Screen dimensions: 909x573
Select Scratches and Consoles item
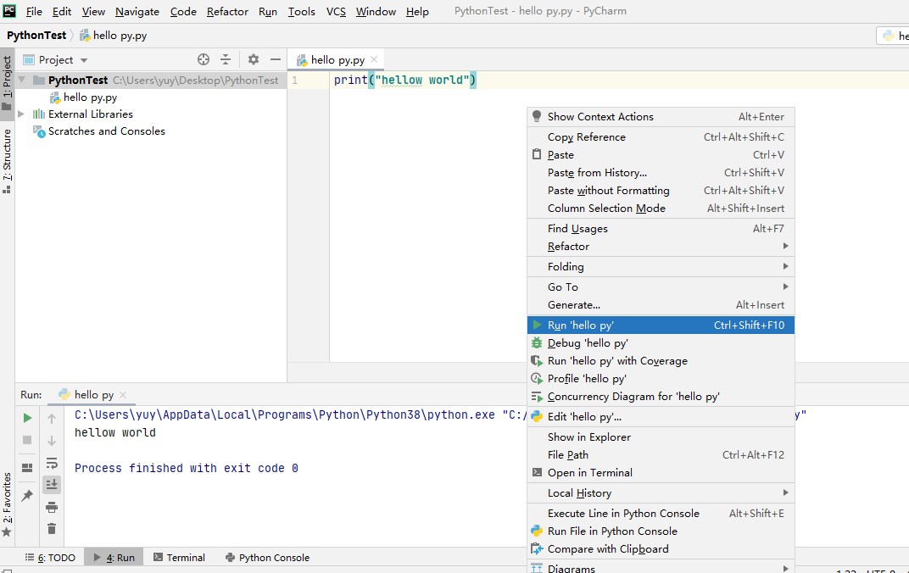(x=106, y=131)
